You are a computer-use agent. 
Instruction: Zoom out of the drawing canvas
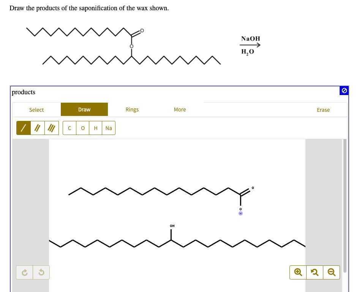pos(331,272)
